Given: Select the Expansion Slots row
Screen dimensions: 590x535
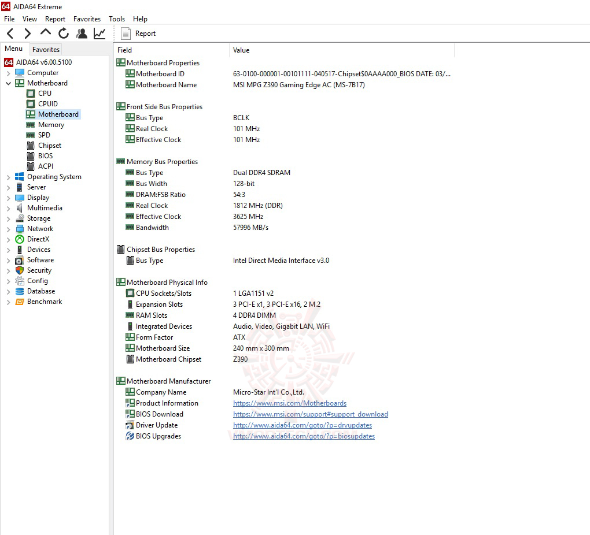Looking at the screenshot, I should [284, 304].
